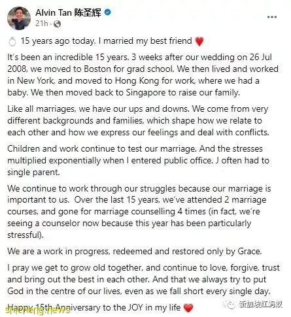Click the heart emoji after 'best friend'
This screenshot has height=317, width=291.
click(199, 41)
